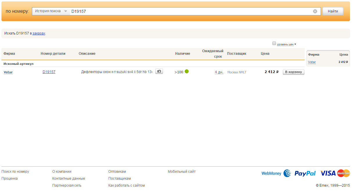Open 'Контактные данные' footer link
The width and height of the screenshot is (352, 193).
tap(69, 179)
